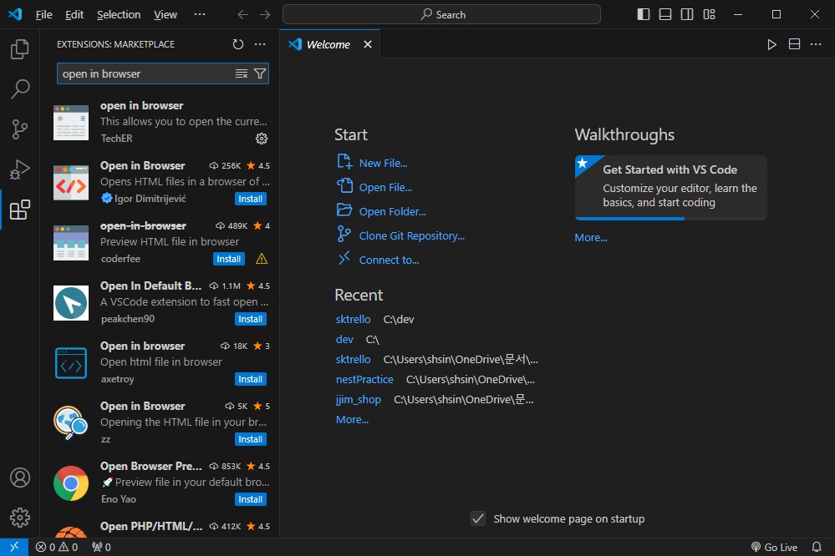Open the File menu
The image size is (835, 556).
pos(43,14)
